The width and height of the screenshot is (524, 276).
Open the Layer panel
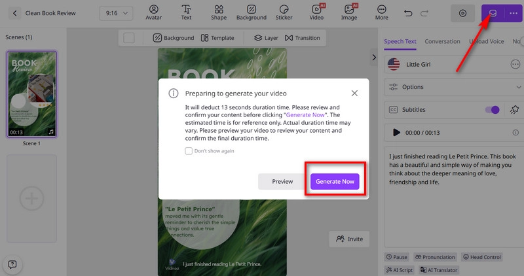(266, 38)
